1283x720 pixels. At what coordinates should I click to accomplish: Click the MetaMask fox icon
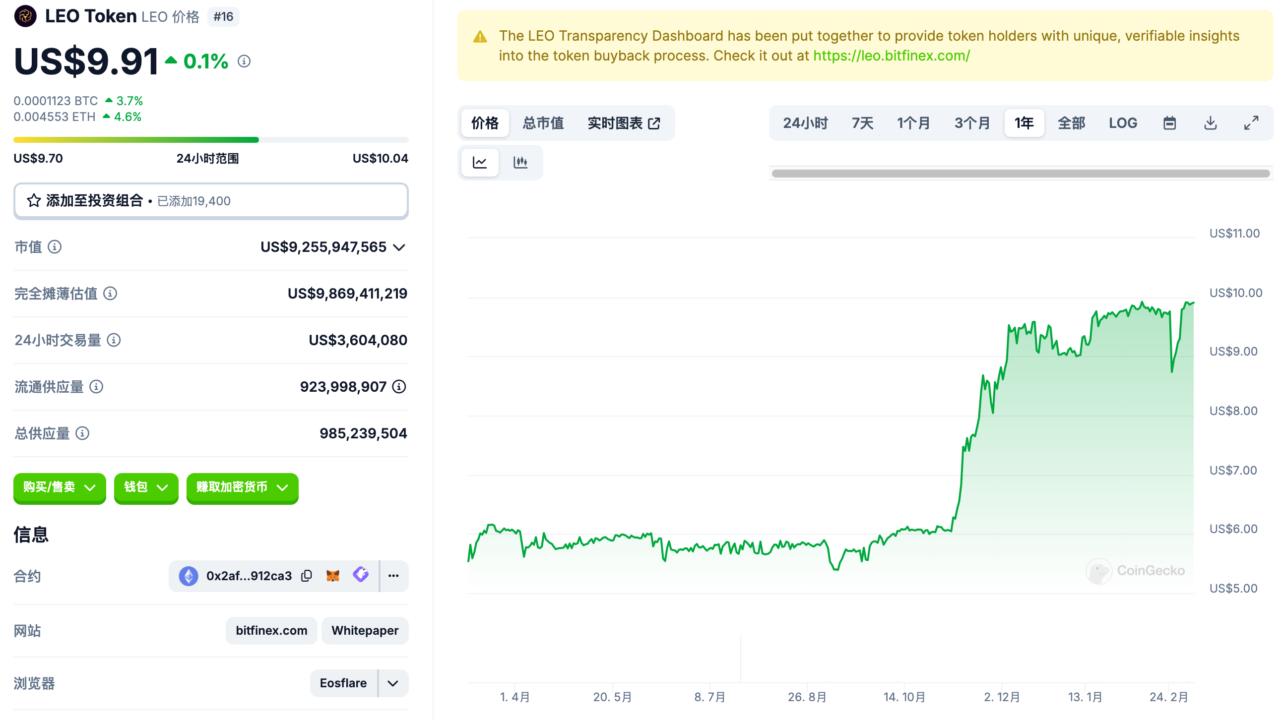[333, 576]
